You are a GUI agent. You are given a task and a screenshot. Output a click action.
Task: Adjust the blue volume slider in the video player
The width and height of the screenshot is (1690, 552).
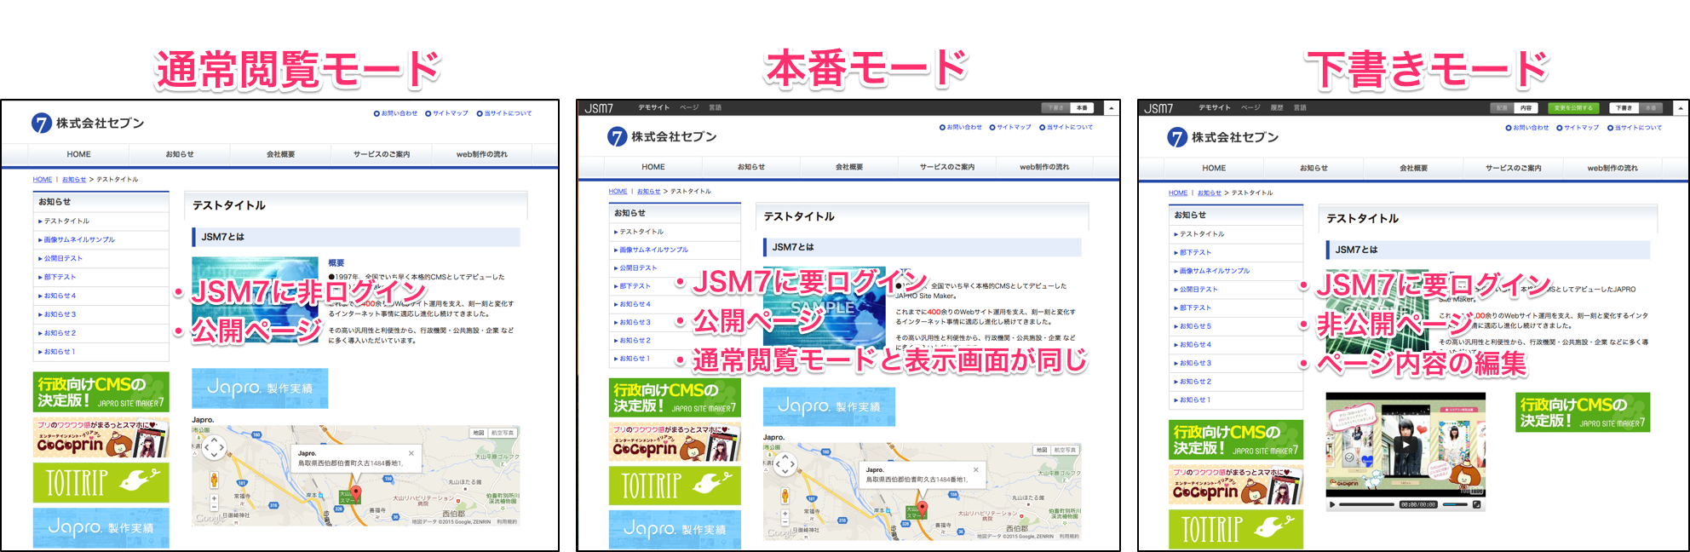point(1455,504)
